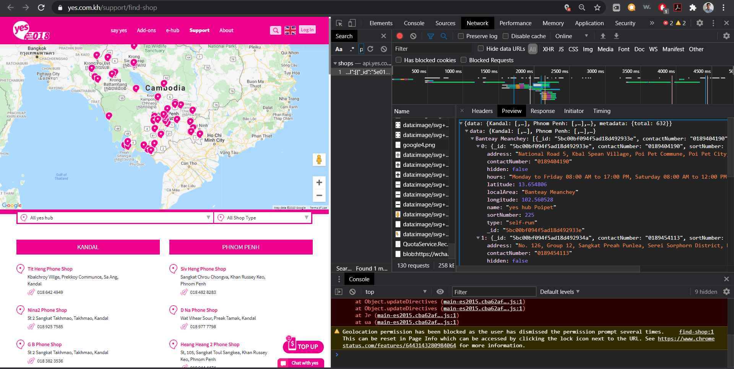Open the website search magnifier button
Viewport: 734px width, 369px height.
(x=275, y=30)
